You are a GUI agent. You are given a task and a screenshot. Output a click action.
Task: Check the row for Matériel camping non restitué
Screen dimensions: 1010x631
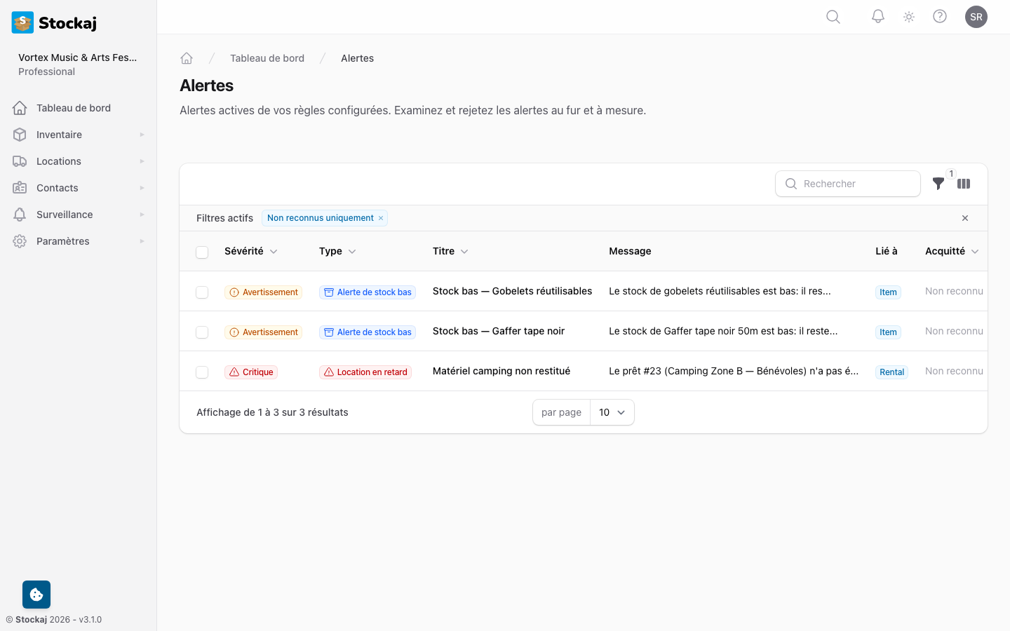202,372
